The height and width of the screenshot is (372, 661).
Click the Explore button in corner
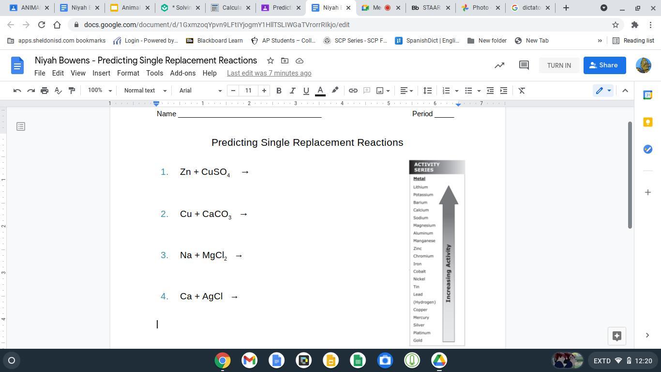pos(616,336)
